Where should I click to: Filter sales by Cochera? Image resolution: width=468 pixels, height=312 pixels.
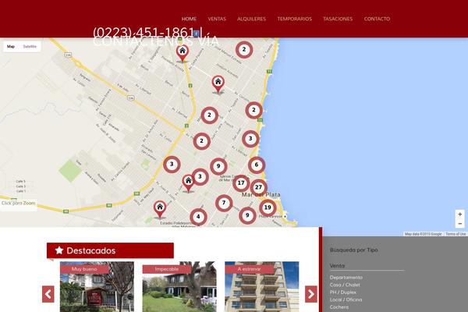[x=339, y=307]
